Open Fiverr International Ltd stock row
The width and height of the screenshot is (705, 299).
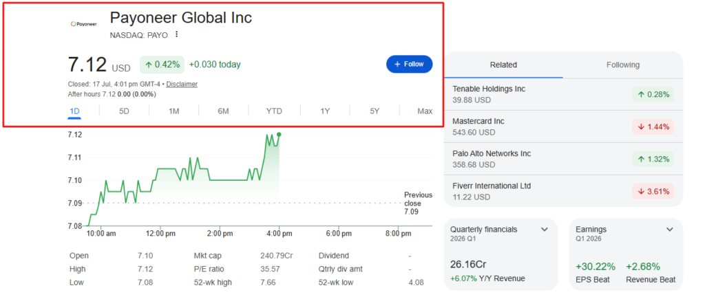point(563,191)
